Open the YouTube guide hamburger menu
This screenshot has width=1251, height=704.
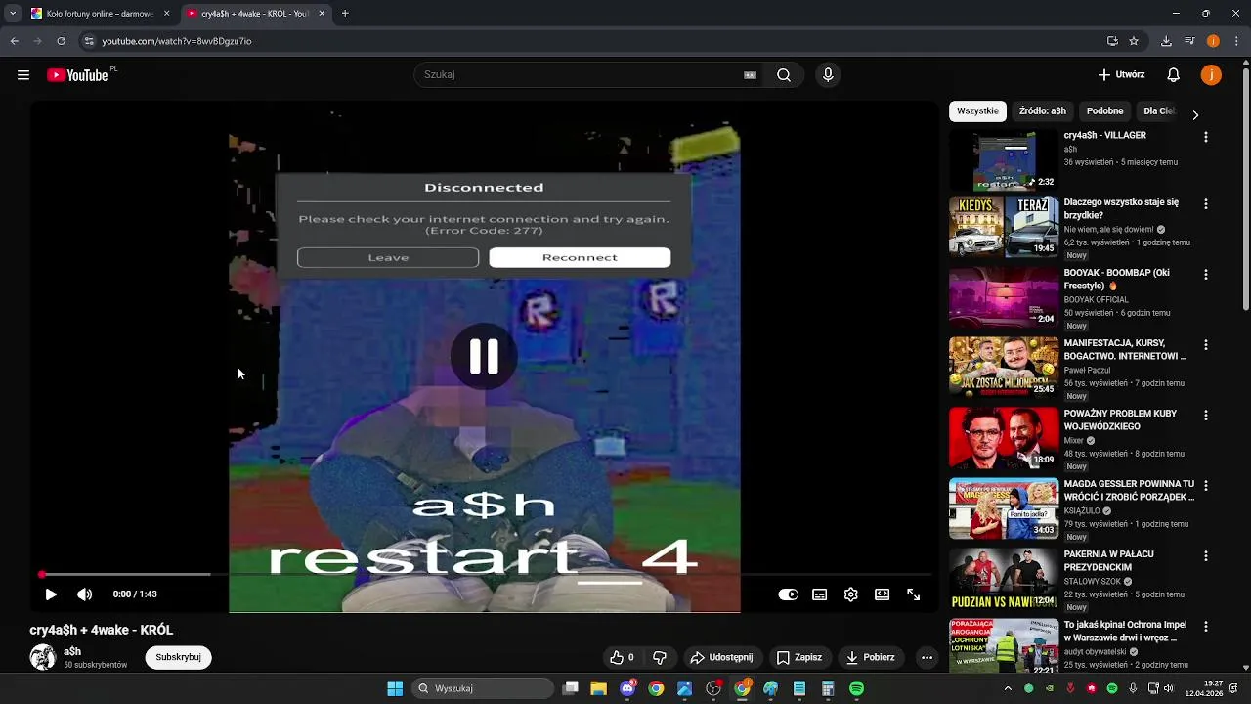pyautogui.click(x=23, y=75)
